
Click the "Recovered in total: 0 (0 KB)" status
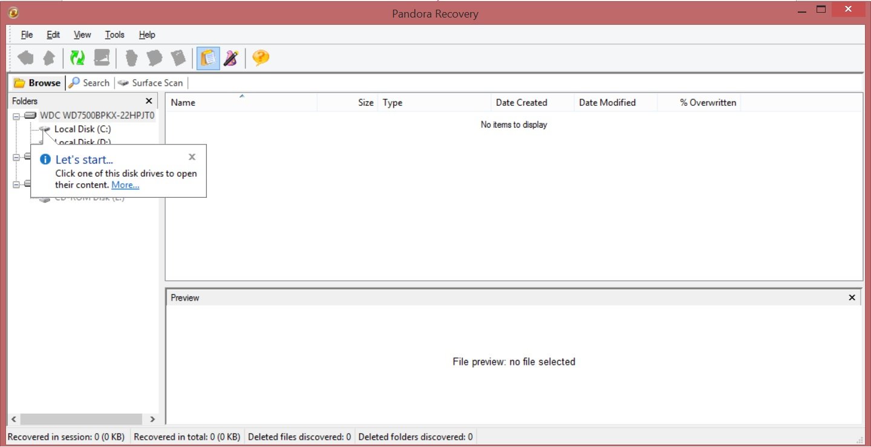click(187, 437)
